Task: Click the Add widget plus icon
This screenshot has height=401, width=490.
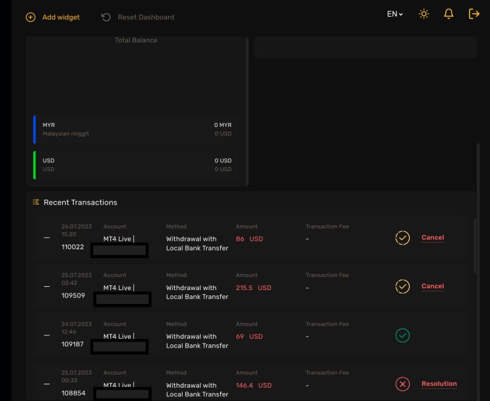Action: pyautogui.click(x=30, y=17)
